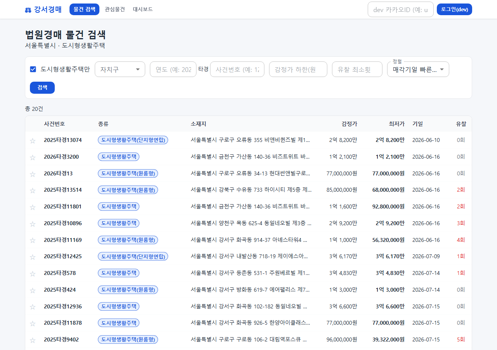The image size is (497, 350).
Task: Star the 2025타경12425 listing
Action: point(33,257)
